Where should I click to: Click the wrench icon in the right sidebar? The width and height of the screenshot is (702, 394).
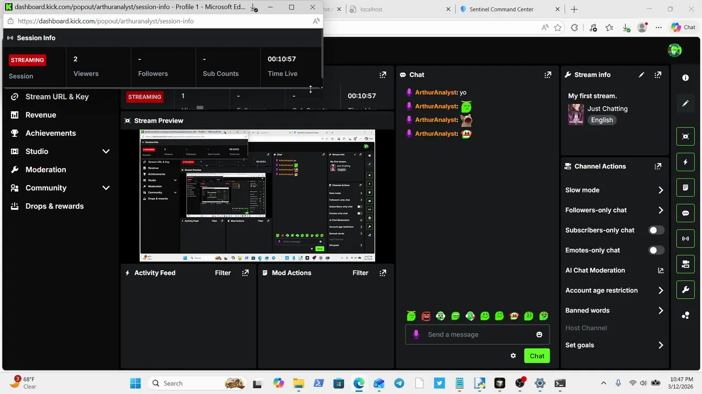pos(686,290)
